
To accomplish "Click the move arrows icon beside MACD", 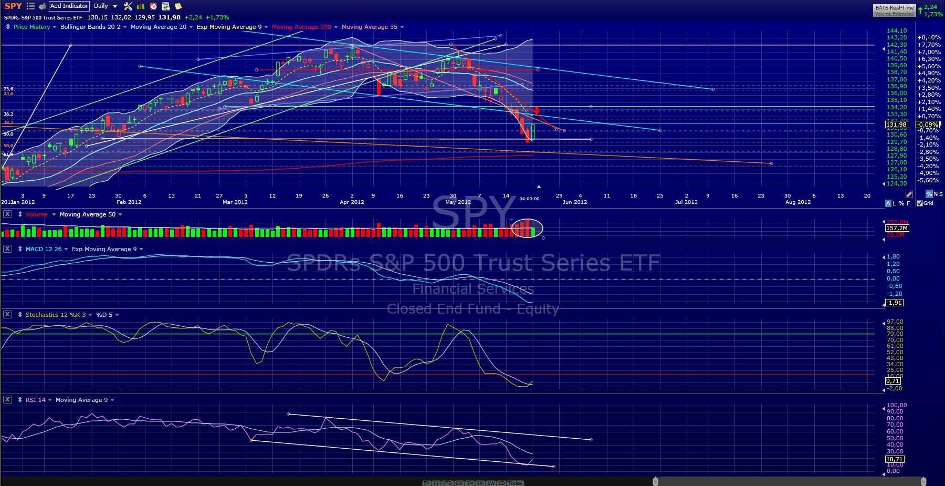I will 20,249.
